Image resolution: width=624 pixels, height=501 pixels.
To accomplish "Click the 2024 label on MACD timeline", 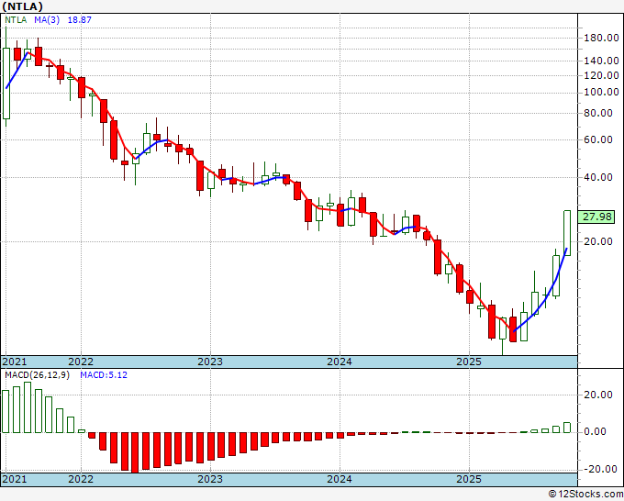I will pos(340,479).
